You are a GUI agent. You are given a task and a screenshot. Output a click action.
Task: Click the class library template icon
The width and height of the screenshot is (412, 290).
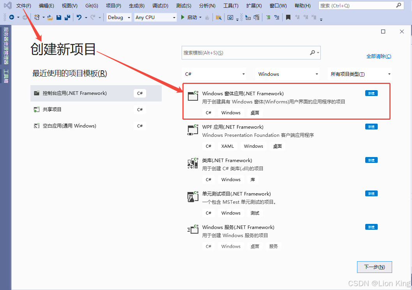click(193, 163)
